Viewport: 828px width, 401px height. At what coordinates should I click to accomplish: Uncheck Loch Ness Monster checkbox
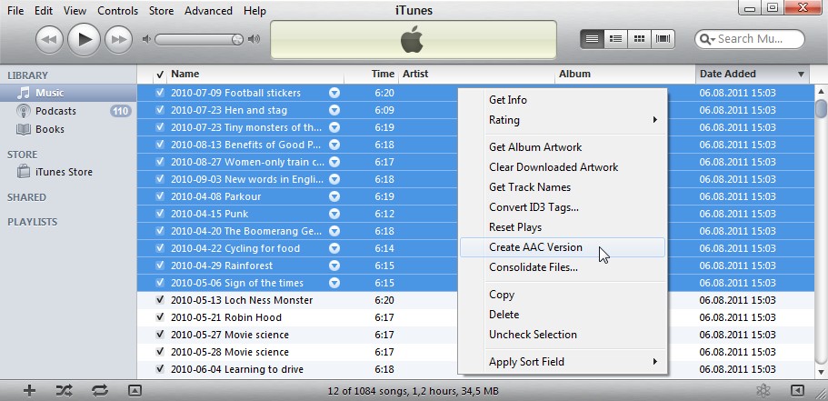pyautogui.click(x=160, y=300)
